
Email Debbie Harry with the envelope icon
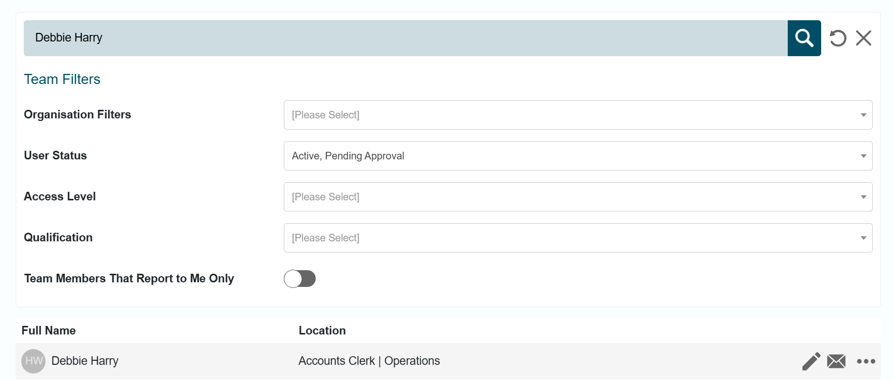[x=836, y=361]
